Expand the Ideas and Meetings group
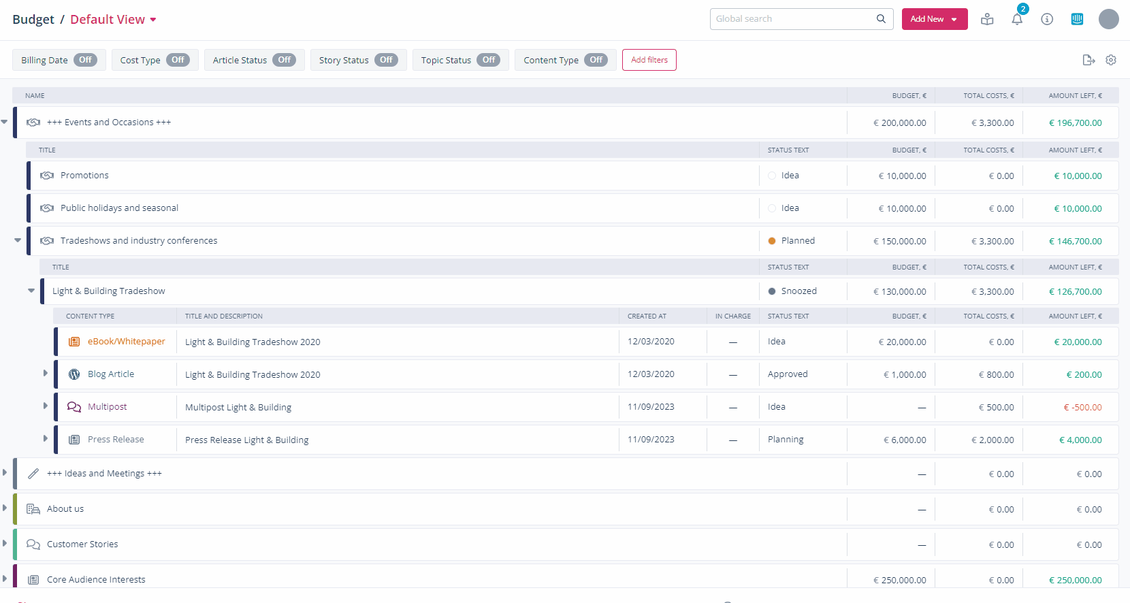The width and height of the screenshot is (1130, 603). (x=5, y=472)
